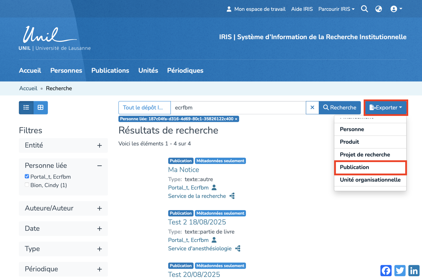Click in the search text field
Viewport: 422px width, 279px height.
(238, 108)
